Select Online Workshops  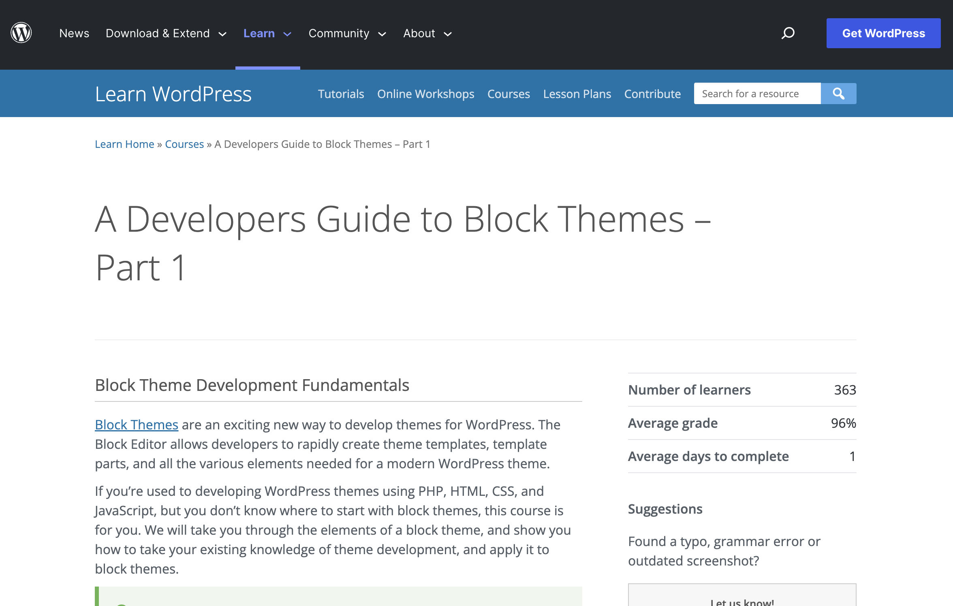[x=425, y=94]
